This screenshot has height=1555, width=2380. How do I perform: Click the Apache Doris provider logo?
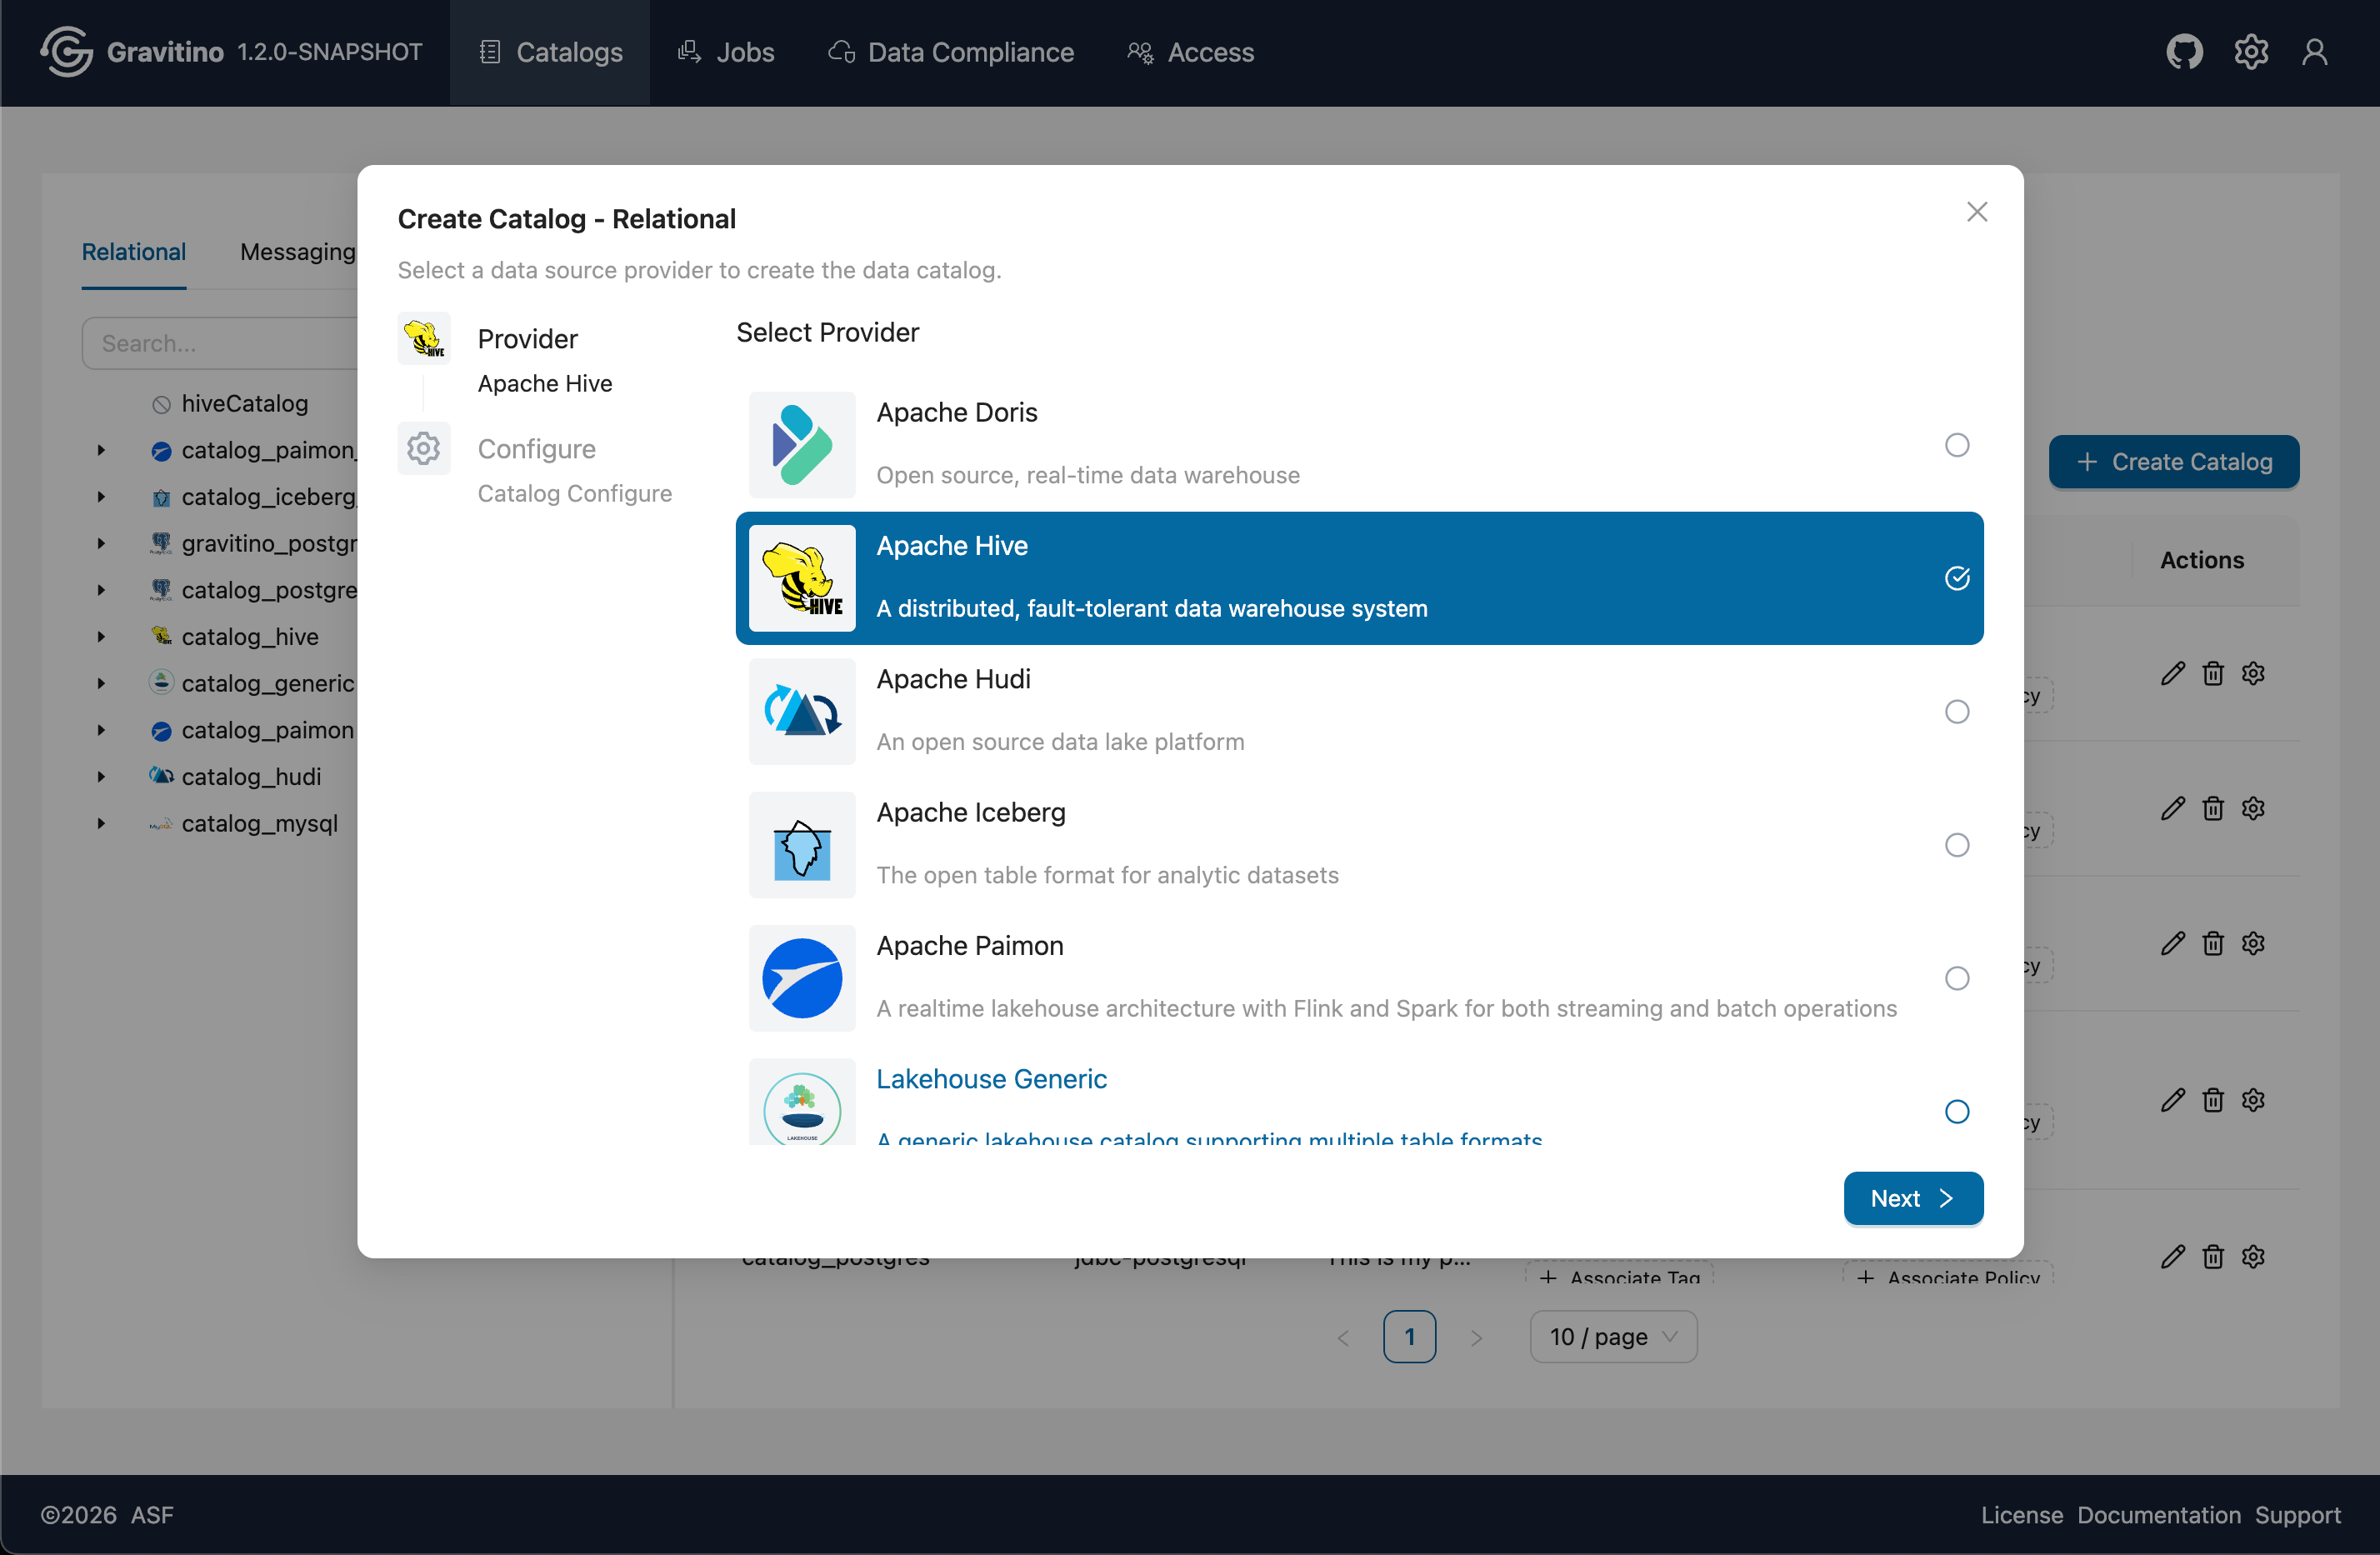tap(801, 445)
